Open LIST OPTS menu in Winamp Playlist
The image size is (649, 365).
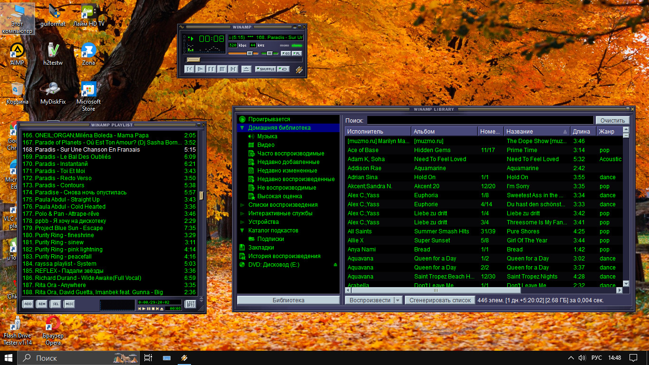click(x=190, y=304)
